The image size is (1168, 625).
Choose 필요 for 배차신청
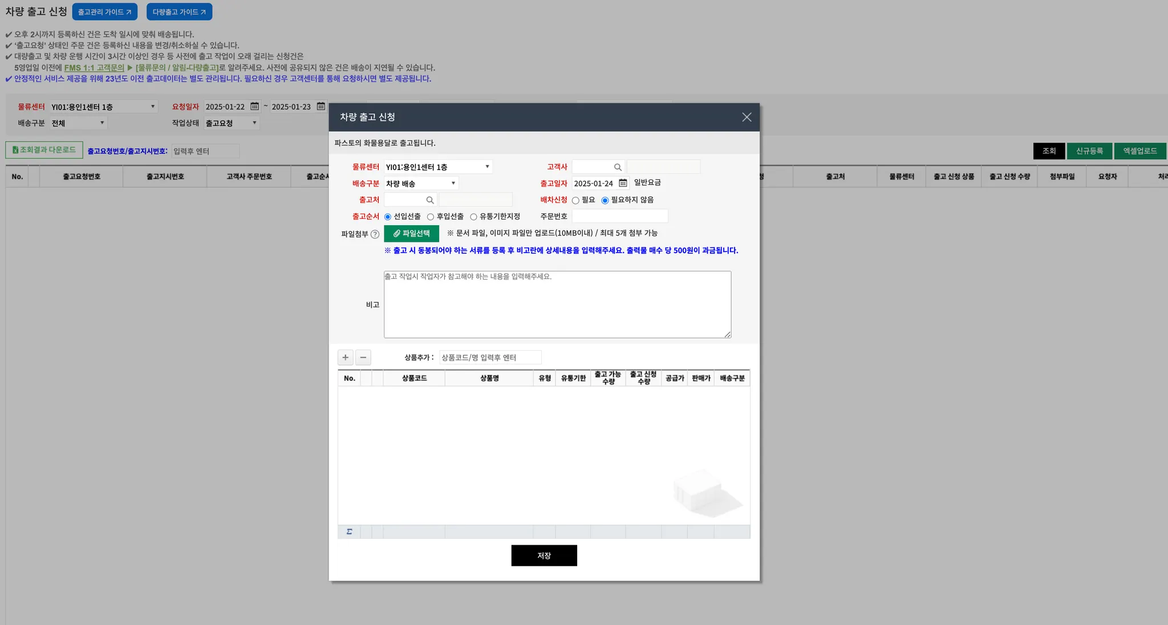point(575,200)
